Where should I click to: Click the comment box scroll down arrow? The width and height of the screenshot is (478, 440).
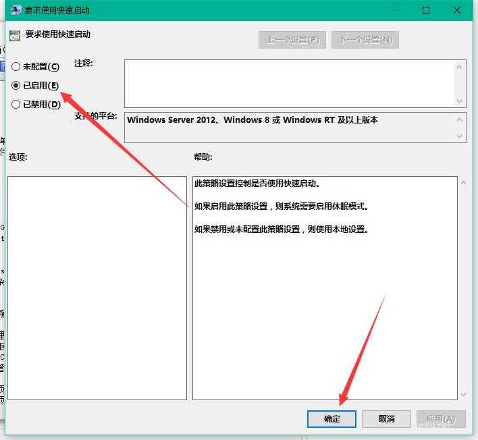coord(459,101)
